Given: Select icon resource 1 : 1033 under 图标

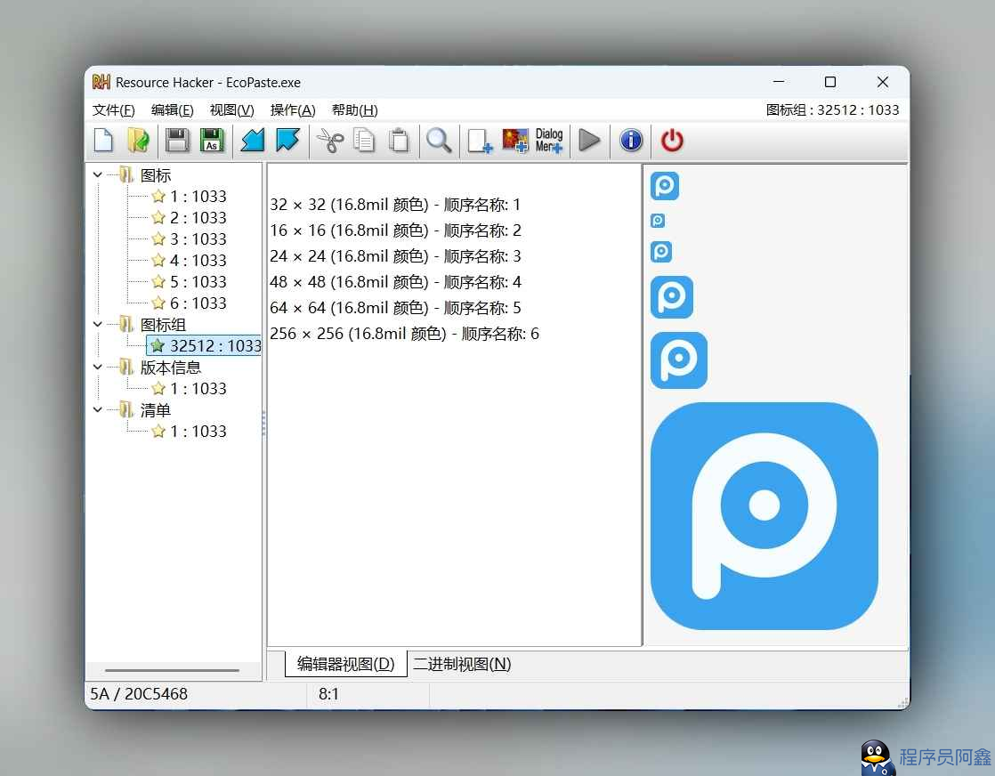Looking at the screenshot, I should click(x=198, y=196).
